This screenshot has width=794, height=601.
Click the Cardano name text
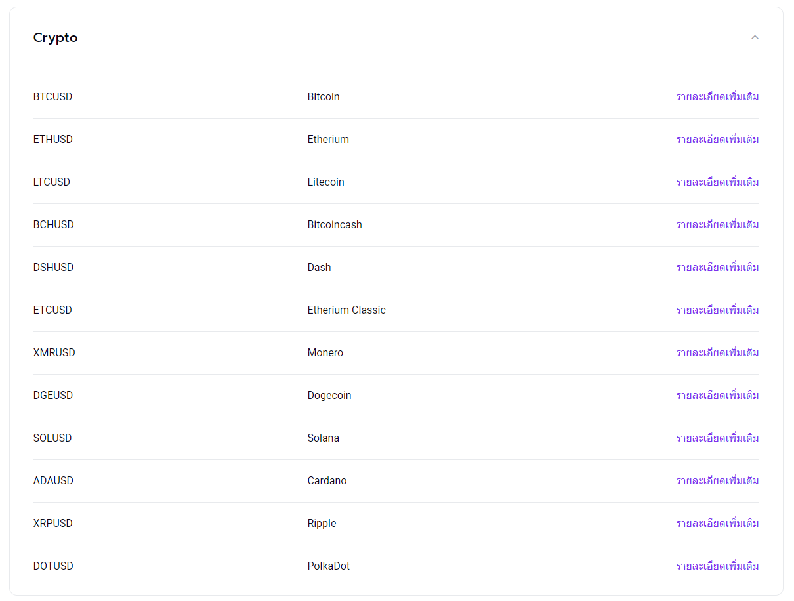327,481
